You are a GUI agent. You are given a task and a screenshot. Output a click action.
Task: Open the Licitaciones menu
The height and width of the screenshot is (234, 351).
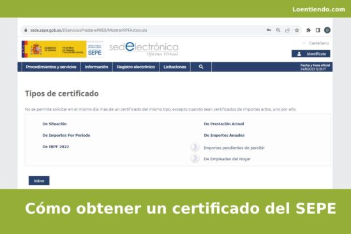click(x=175, y=67)
